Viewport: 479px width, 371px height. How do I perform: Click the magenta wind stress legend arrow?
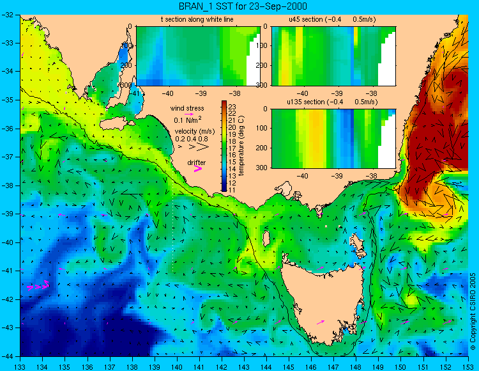[189, 114]
